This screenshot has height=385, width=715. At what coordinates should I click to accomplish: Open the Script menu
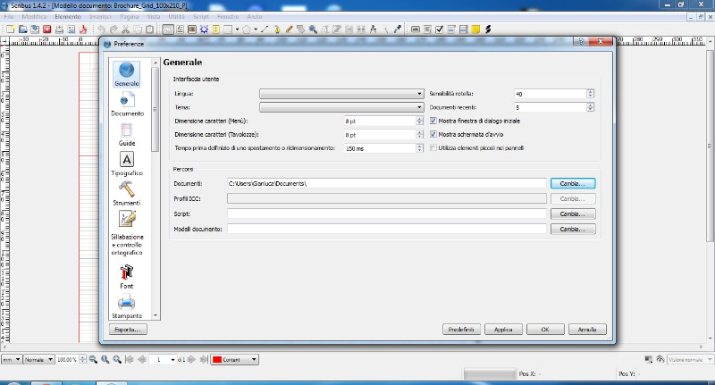(200, 17)
